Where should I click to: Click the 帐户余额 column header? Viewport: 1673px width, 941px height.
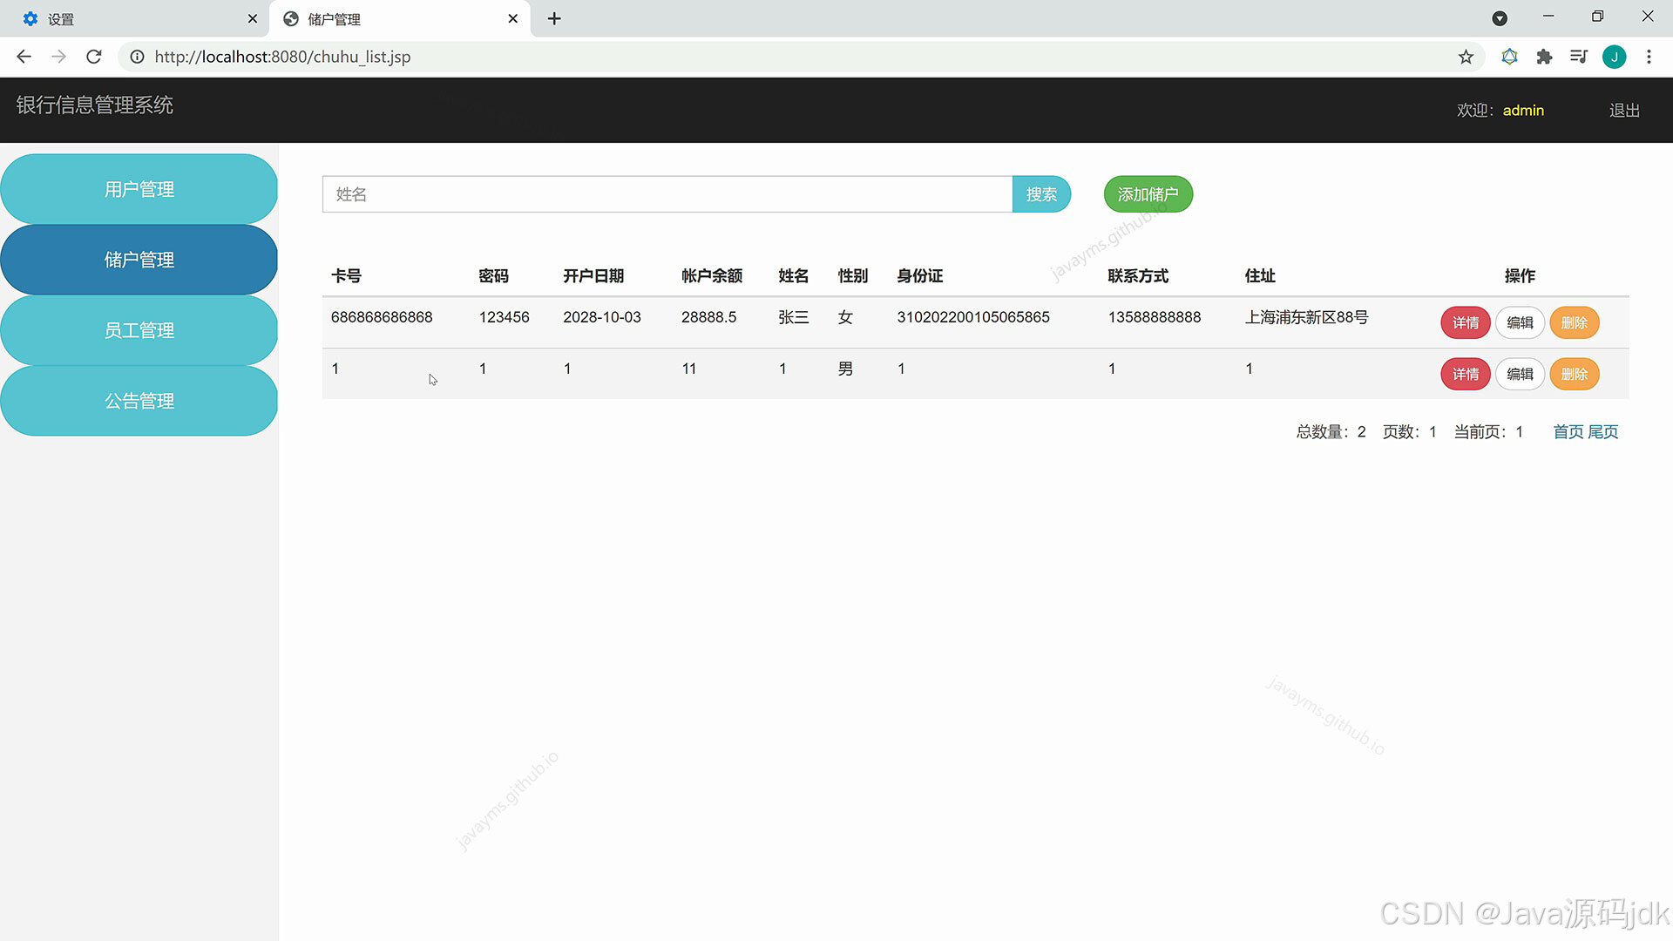click(x=712, y=276)
